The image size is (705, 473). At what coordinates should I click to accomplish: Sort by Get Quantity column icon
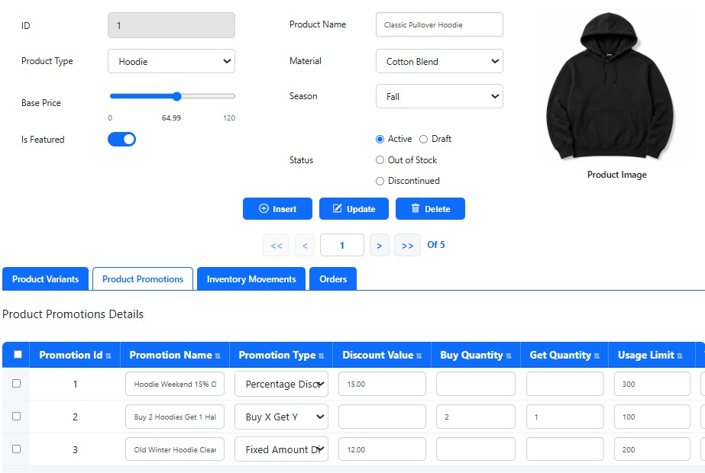(x=597, y=356)
